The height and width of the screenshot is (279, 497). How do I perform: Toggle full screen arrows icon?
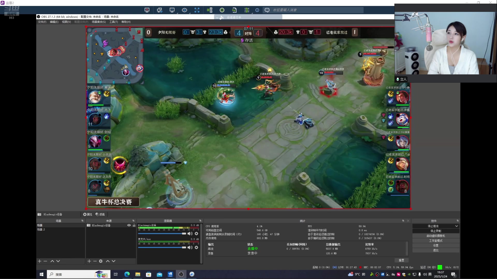coord(197,10)
